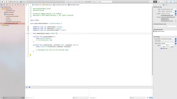Open the Issue navigator tab
The height and width of the screenshot is (99, 177).
[12, 5]
